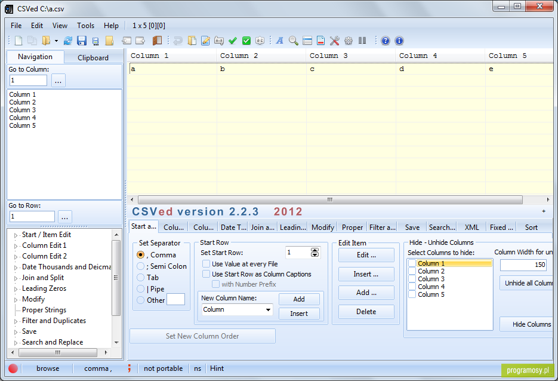Click the black columns layout icon
558x381 pixels.
point(362,40)
